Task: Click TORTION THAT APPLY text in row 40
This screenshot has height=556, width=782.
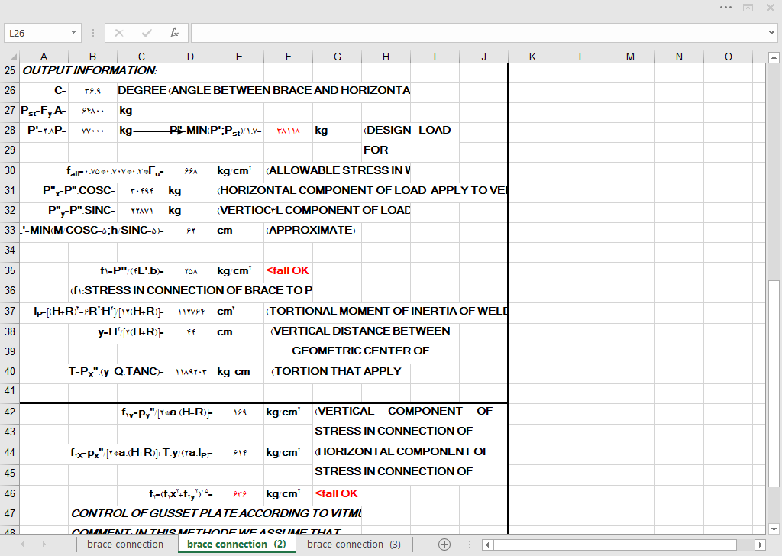Action: point(336,371)
